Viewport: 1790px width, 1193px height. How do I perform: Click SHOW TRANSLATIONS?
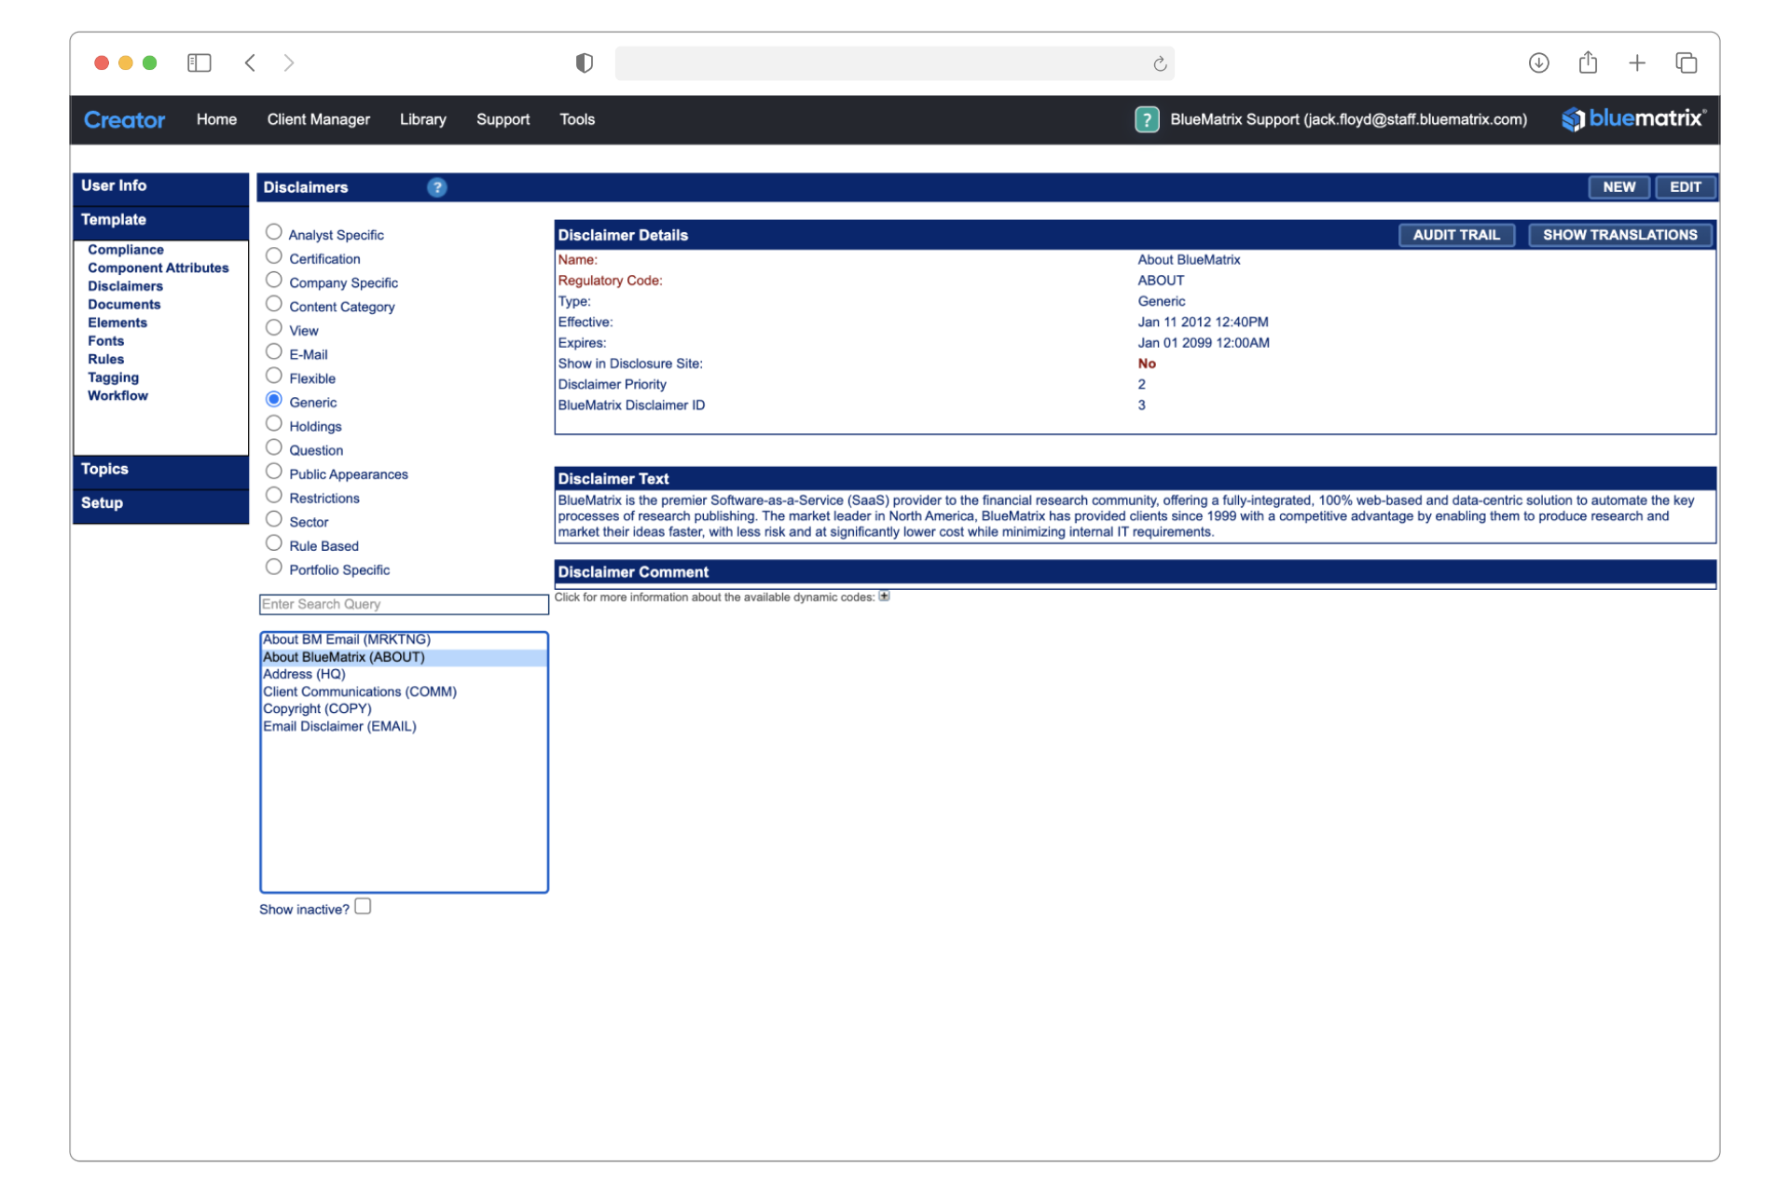pyautogui.click(x=1619, y=235)
